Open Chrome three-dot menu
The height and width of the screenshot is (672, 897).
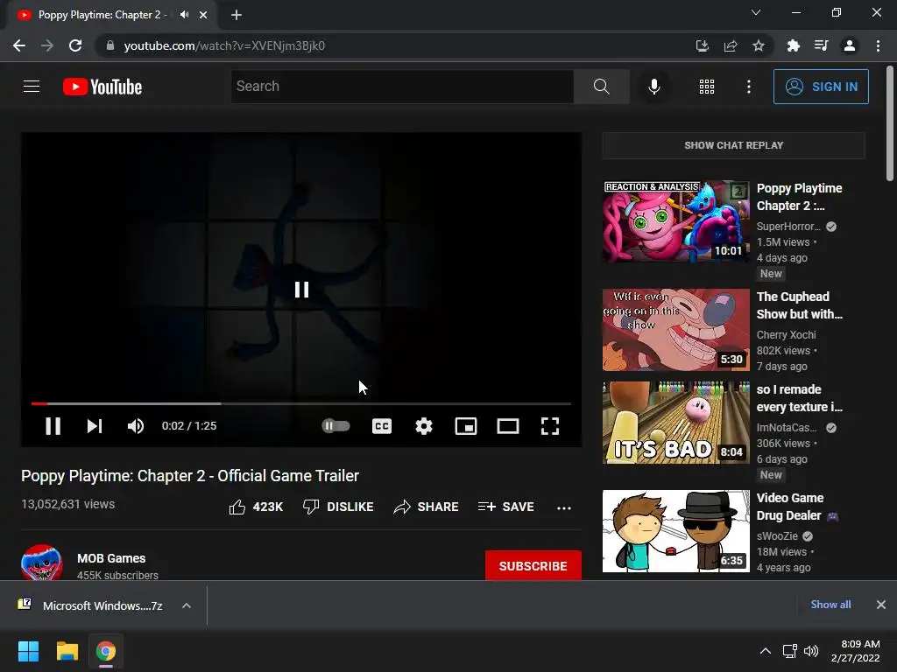click(878, 45)
